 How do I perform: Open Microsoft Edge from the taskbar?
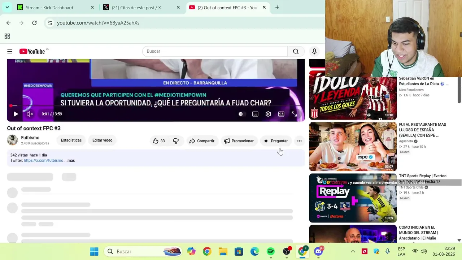[x=255, y=251]
